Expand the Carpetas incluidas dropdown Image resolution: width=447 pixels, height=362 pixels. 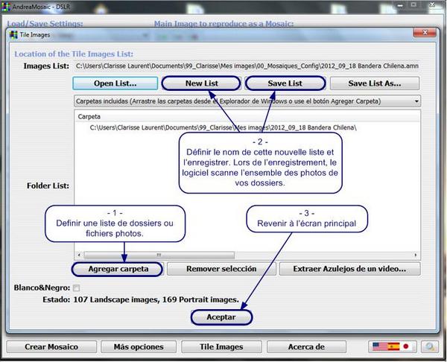coord(416,100)
